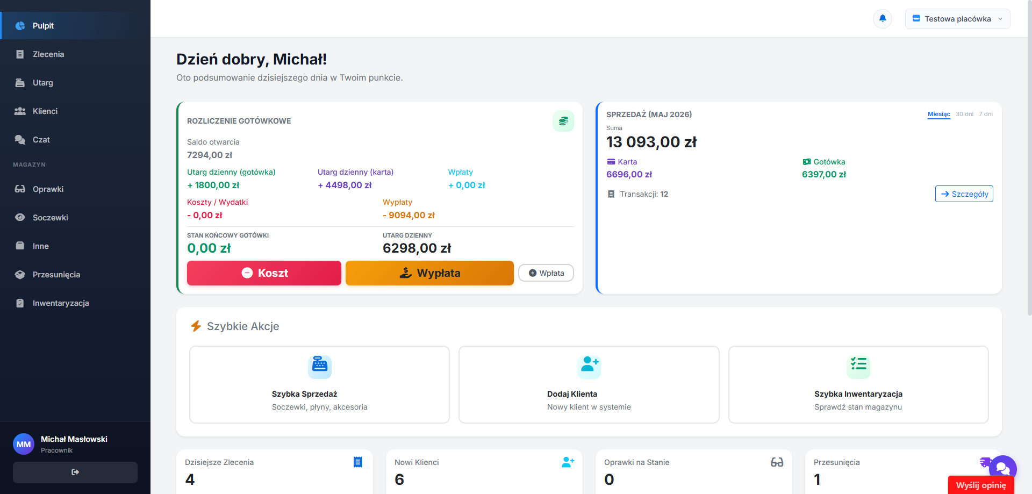
Task: Open the Szybka Inwentaryzacja quick action card
Action: [858, 384]
